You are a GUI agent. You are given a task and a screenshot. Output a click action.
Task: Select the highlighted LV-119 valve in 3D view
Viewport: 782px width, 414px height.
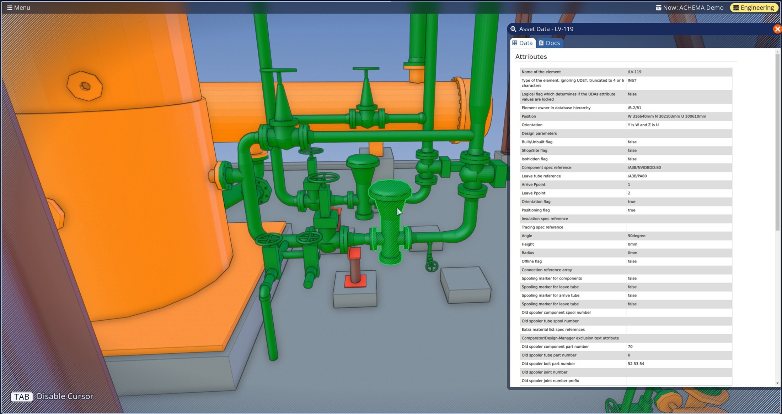pos(390,222)
